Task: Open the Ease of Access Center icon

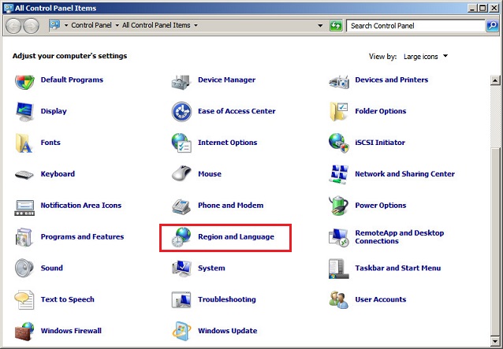Action: coord(181,112)
